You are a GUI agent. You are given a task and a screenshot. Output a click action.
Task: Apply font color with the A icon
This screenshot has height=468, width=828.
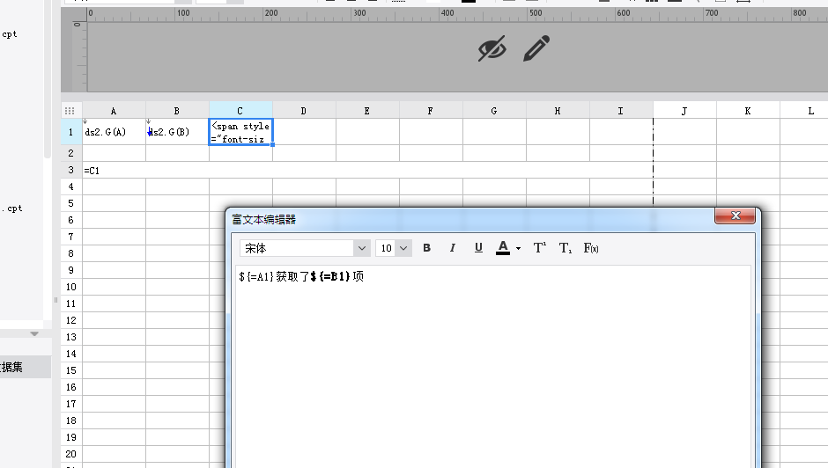point(503,248)
